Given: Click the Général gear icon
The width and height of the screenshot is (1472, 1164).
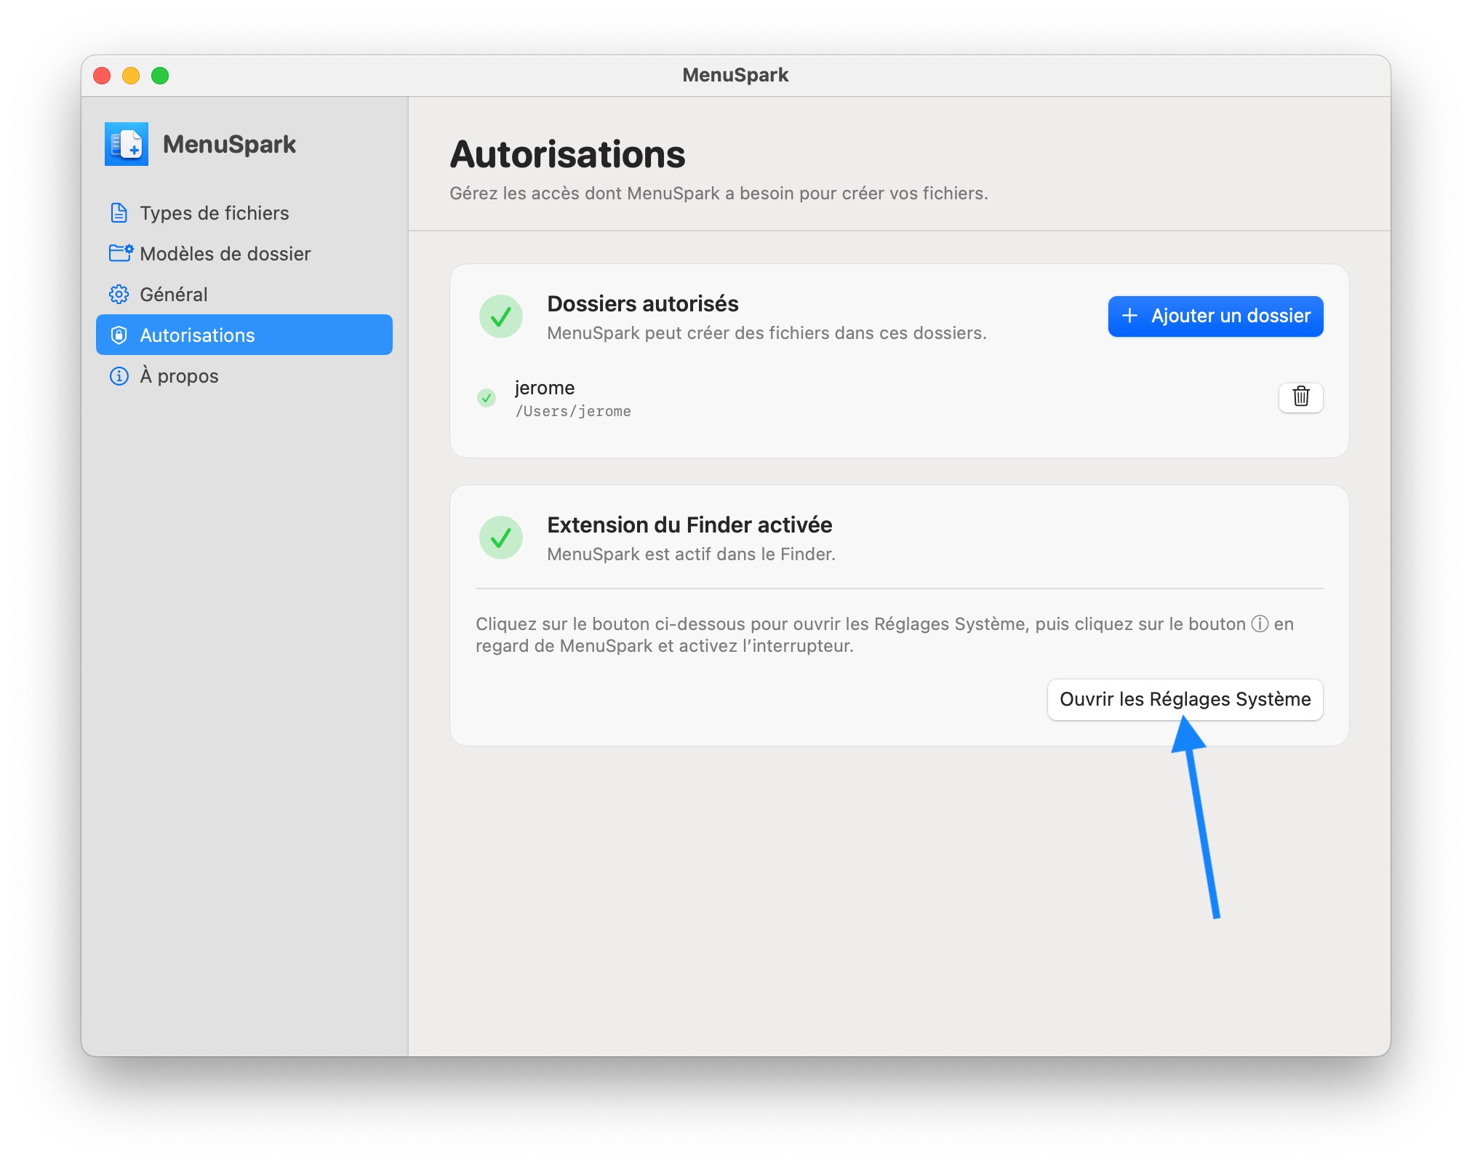Looking at the screenshot, I should 119,294.
